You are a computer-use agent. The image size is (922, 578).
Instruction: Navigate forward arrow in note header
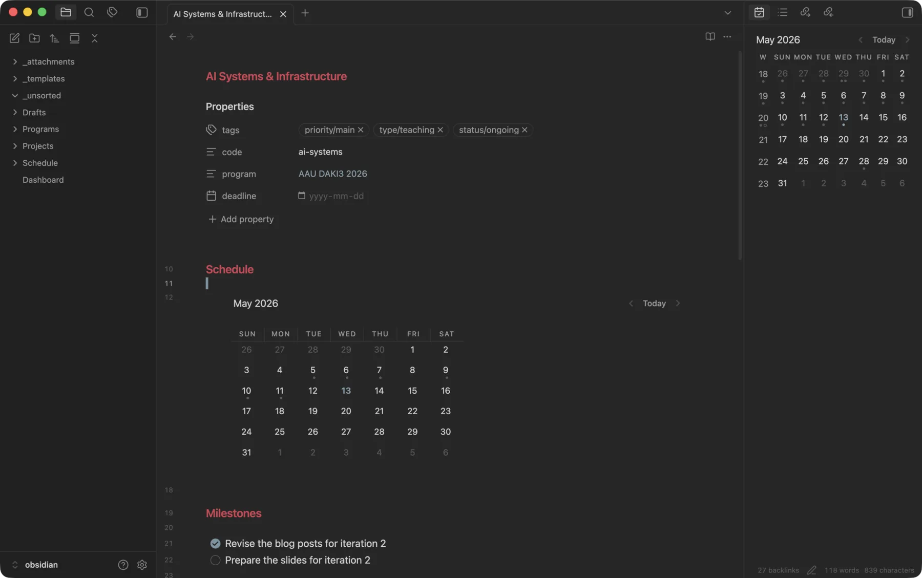pos(191,37)
